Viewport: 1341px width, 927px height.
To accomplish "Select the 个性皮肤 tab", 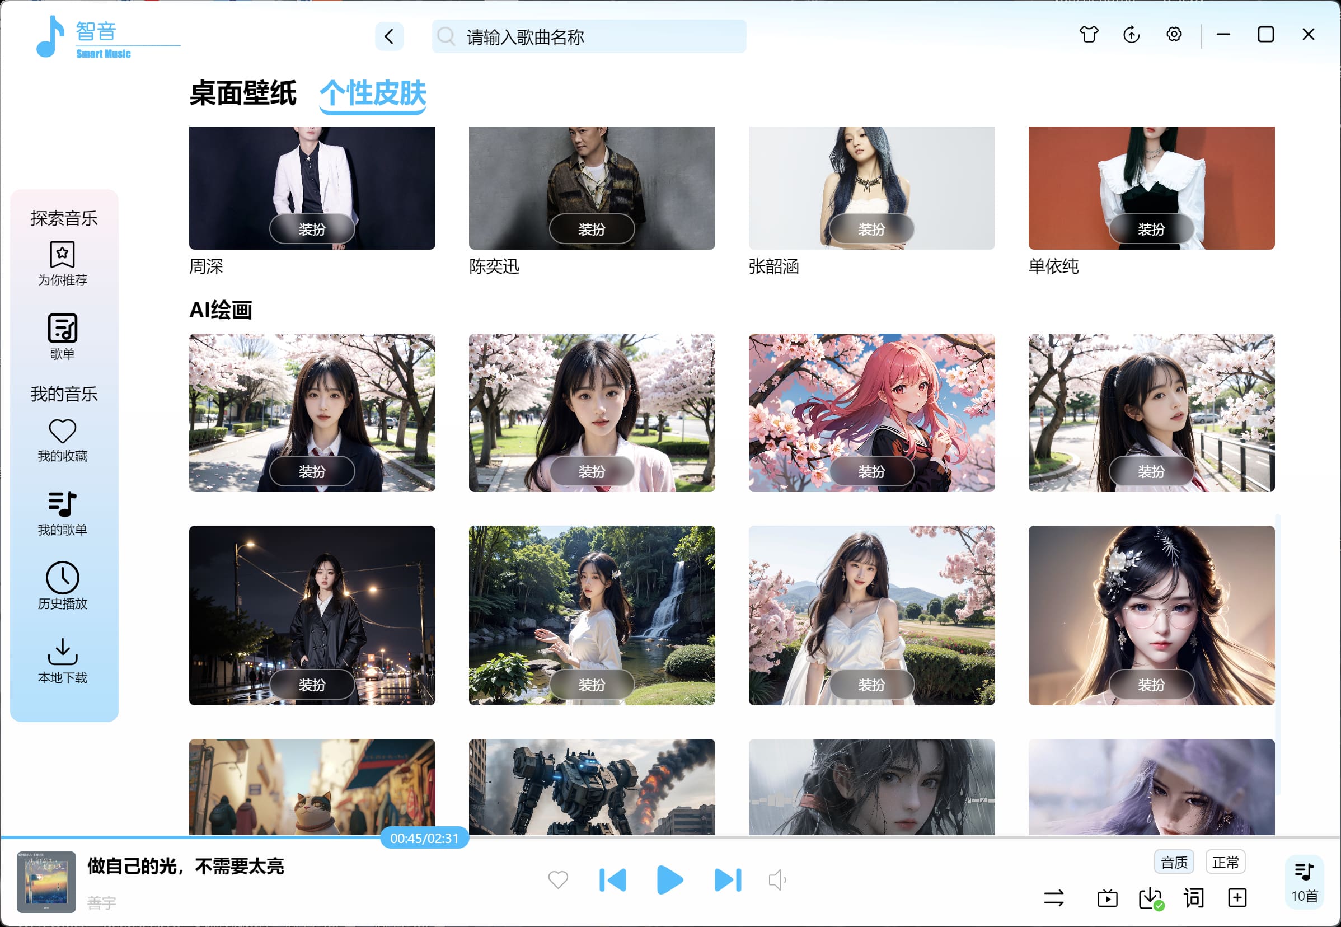I will pyautogui.click(x=373, y=93).
